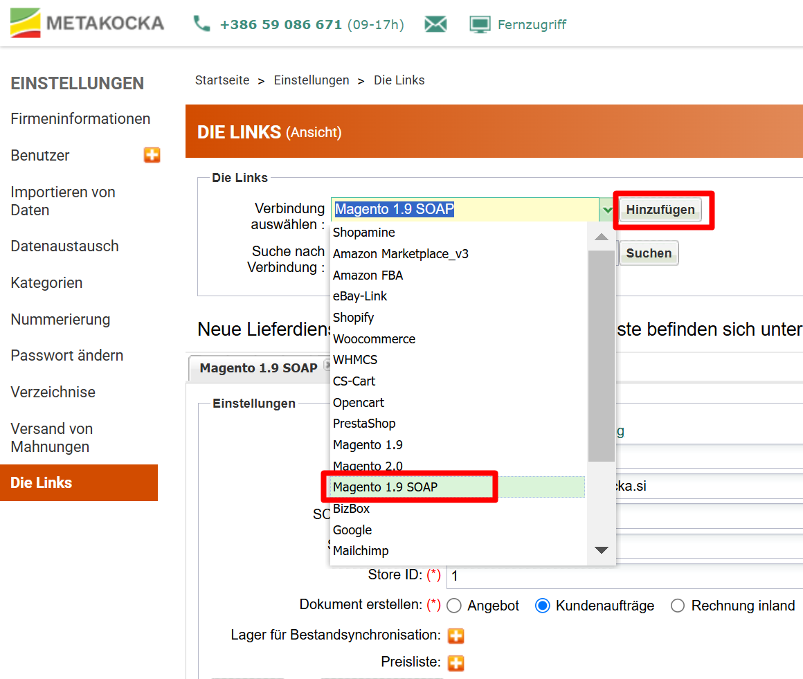
Task: Choose eBay-Link option
Action: point(458,296)
